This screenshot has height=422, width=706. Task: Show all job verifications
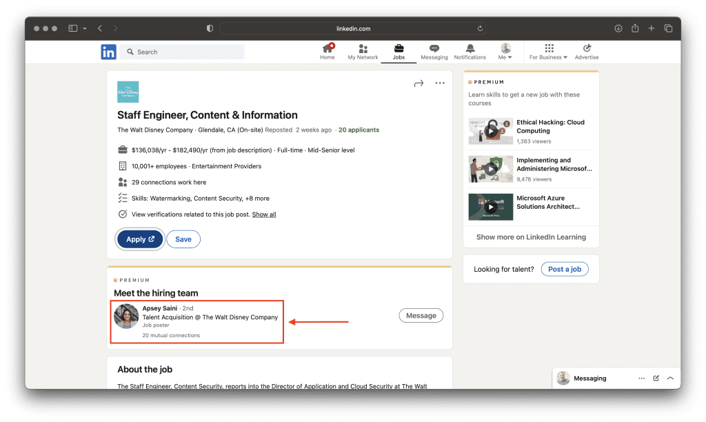pos(264,214)
